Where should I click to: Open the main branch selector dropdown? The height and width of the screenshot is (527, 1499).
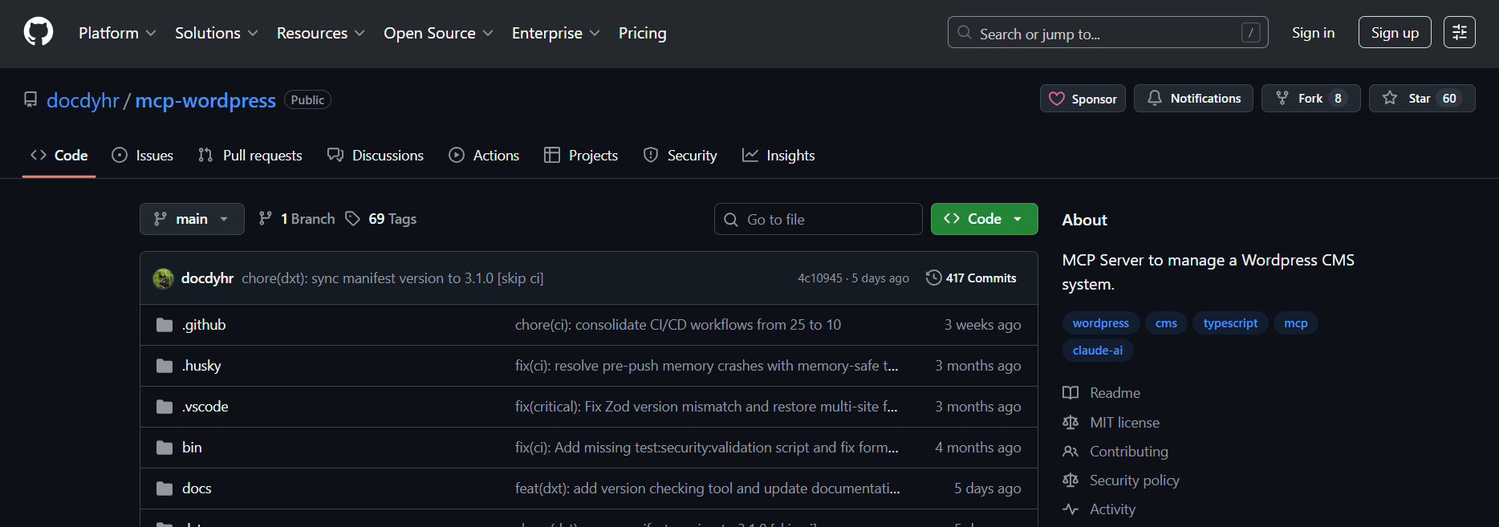(x=192, y=219)
